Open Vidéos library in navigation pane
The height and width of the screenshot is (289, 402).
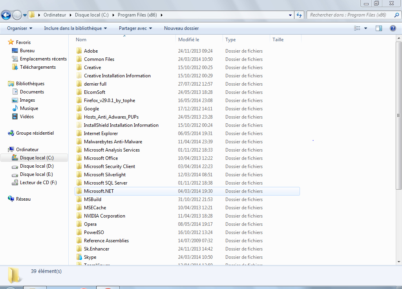(x=23, y=116)
